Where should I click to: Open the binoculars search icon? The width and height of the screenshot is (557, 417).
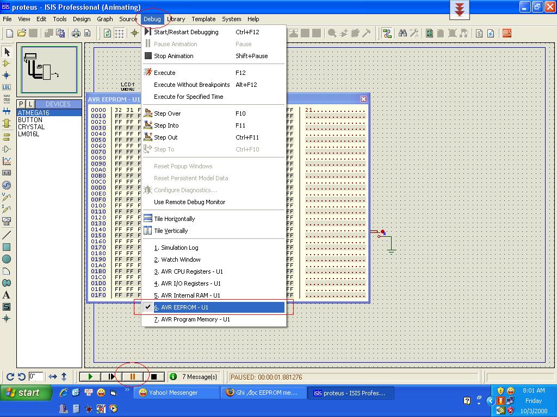pos(402,33)
